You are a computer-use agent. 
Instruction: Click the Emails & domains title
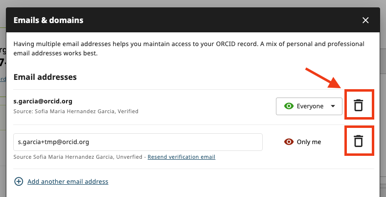48,20
